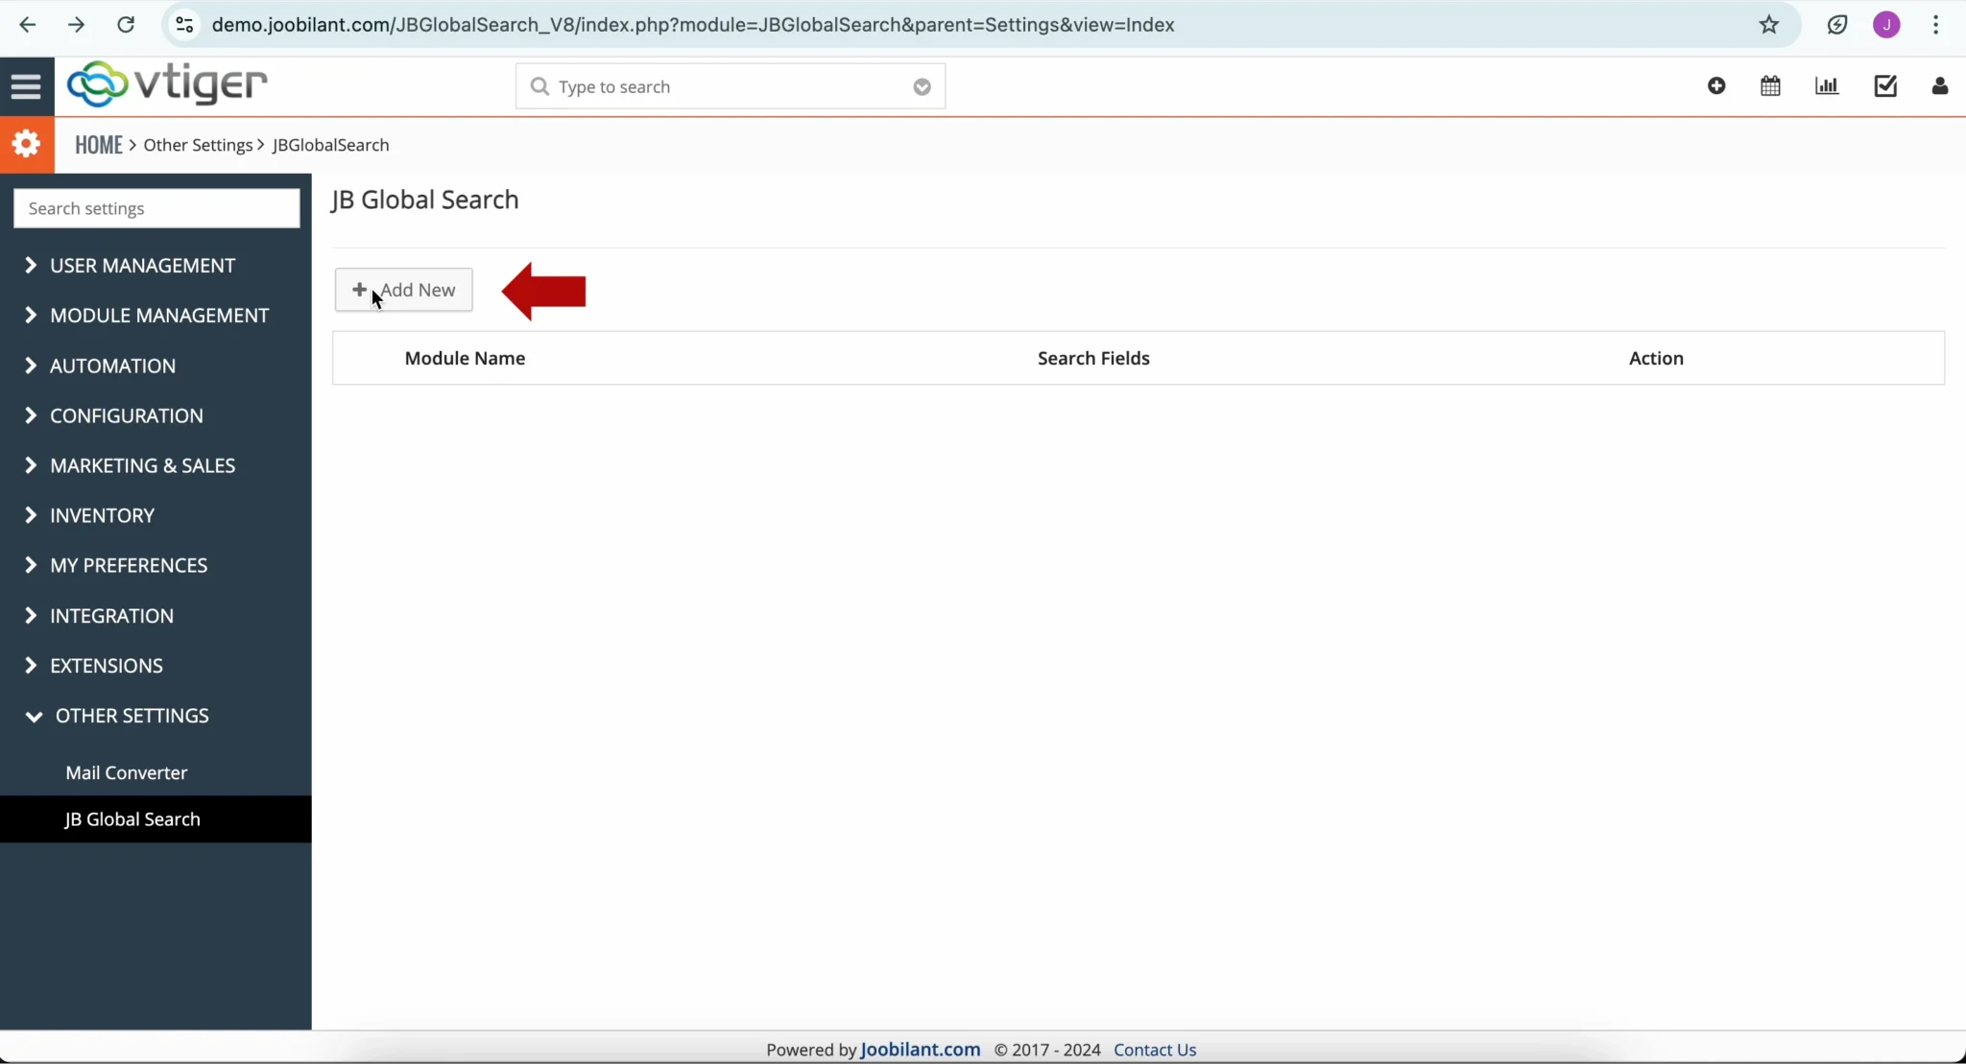The image size is (1966, 1064).
Task: Open the user profile icon
Action: click(1941, 85)
